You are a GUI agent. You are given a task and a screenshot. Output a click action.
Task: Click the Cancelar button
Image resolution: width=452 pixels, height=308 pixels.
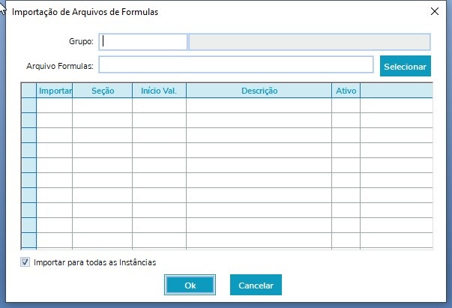click(256, 286)
